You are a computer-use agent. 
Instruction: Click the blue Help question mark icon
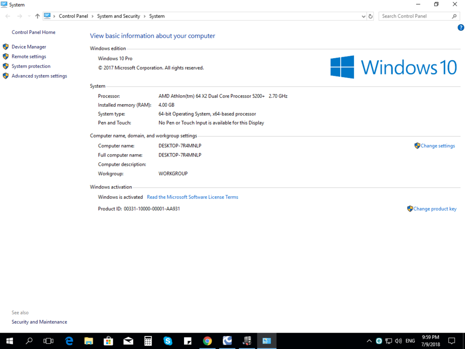(x=461, y=28)
